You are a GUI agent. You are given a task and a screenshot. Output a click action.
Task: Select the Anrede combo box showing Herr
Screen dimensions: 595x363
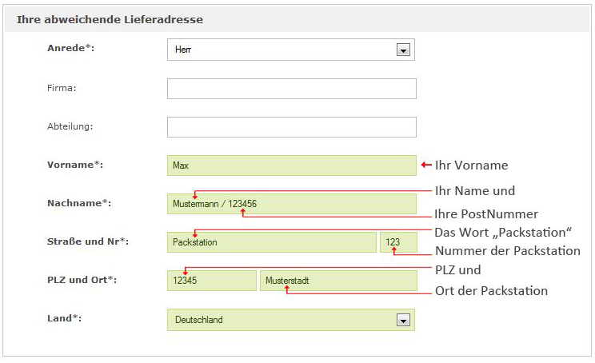point(290,50)
